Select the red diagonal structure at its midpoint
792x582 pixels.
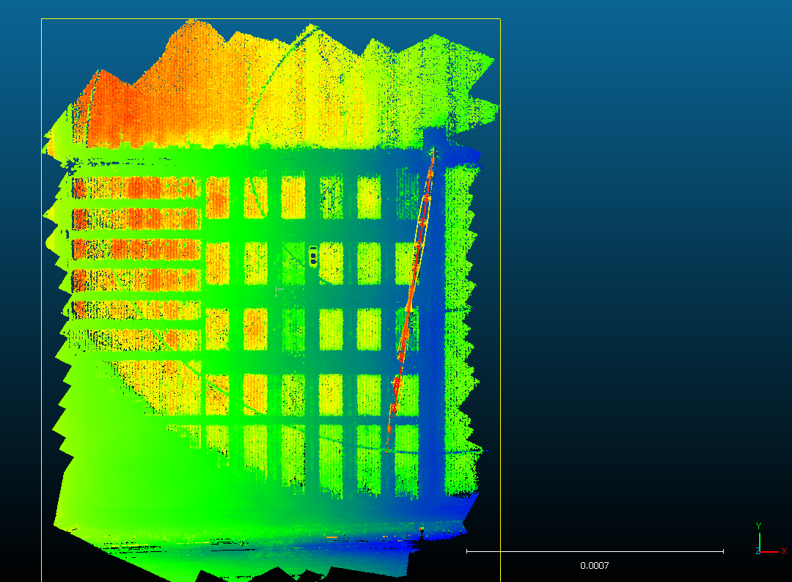pyautogui.click(x=410, y=301)
